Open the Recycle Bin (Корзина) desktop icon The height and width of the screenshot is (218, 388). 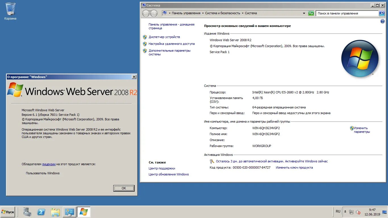11,11
